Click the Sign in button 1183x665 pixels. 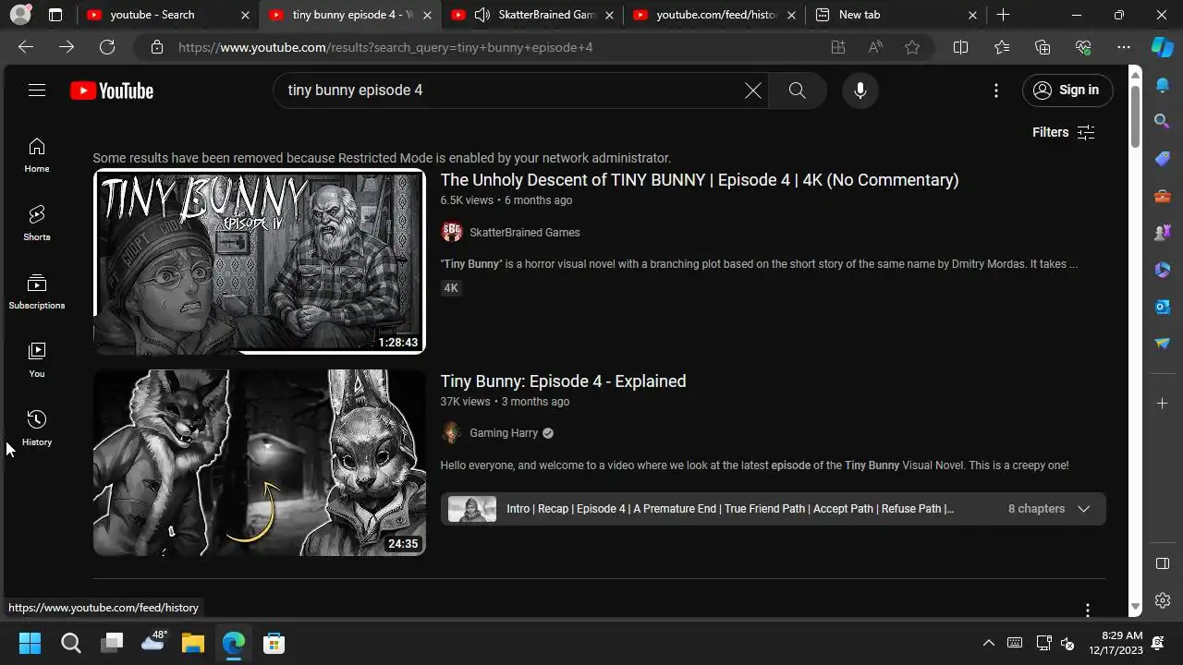pos(1067,91)
